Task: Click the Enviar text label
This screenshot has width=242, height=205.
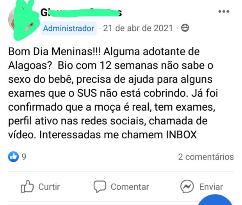Action: (x=211, y=187)
